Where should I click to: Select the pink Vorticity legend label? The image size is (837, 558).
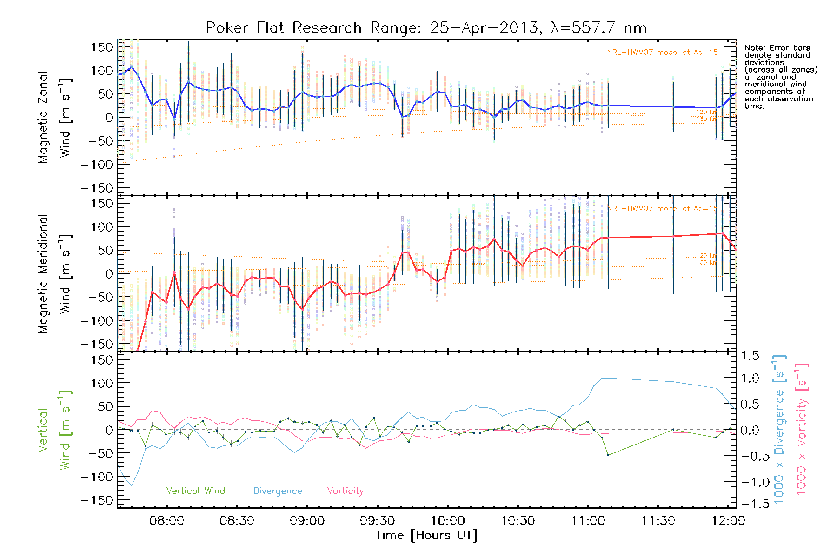(x=345, y=491)
